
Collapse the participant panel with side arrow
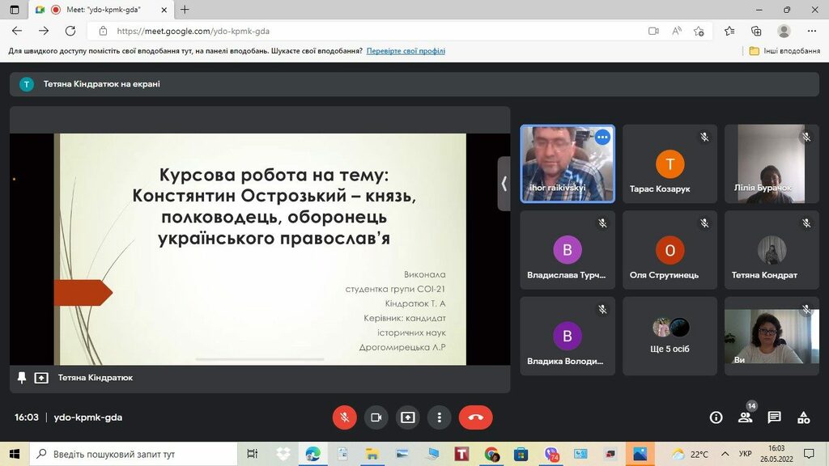[x=504, y=184]
